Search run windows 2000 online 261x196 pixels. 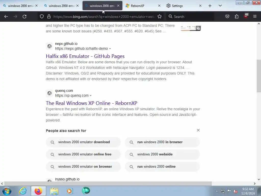[162, 167]
